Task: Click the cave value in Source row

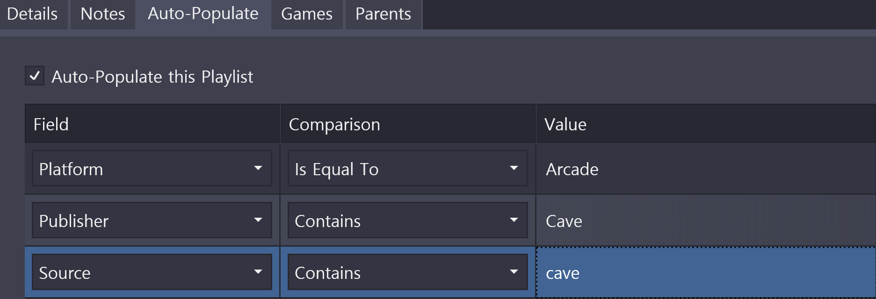Action: 705,272
